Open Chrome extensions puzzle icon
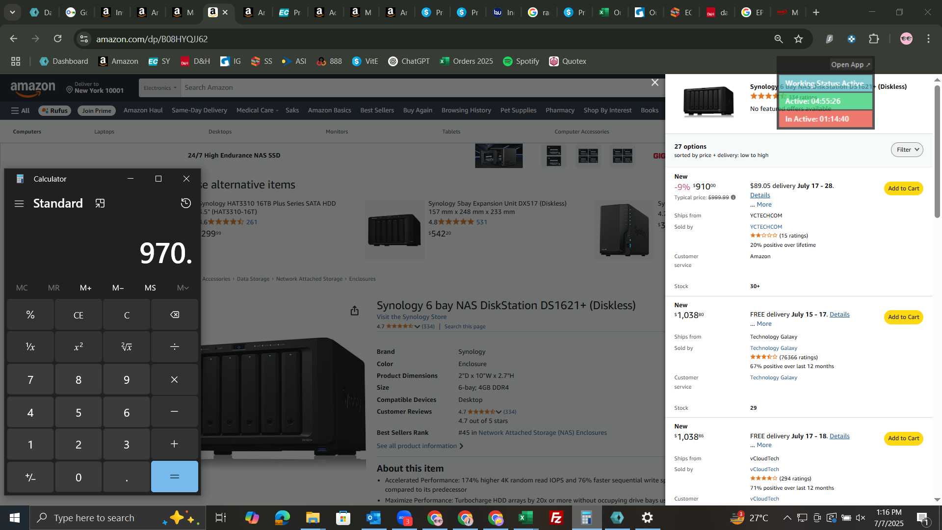 click(874, 39)
